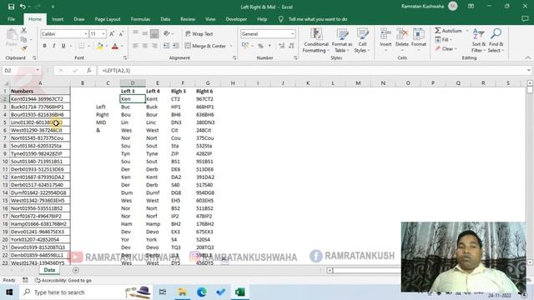Screen dimensions: 534x300
Task: Apply the red Font Color A
Action: click(x=115, y=46)
